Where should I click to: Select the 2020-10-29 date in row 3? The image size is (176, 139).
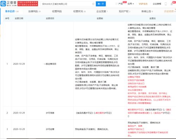(19, 129)
